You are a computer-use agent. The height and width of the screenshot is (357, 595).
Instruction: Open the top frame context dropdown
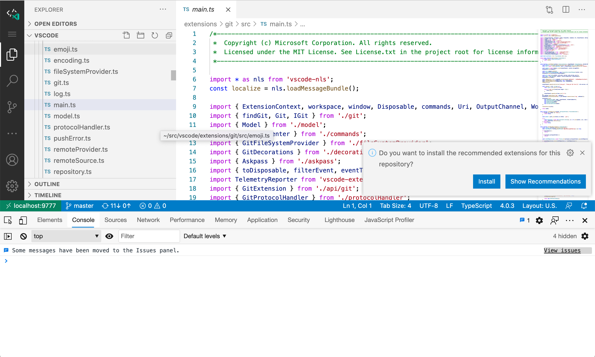[66, 236]
